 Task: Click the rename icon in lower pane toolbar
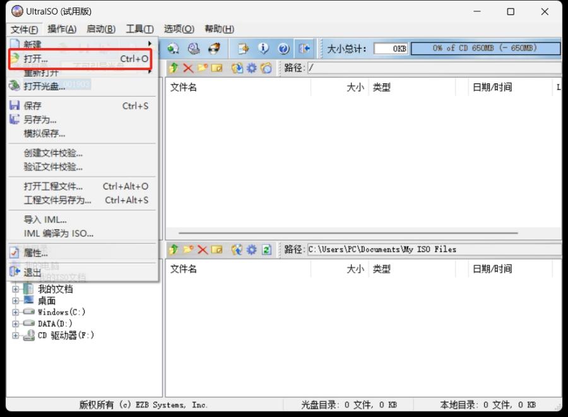tap(216, 250)
